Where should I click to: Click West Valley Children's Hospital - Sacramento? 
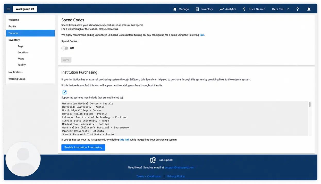pos(95,127)
